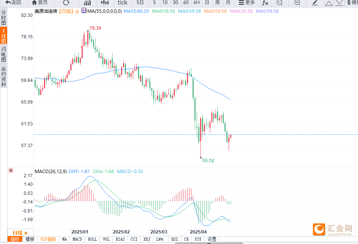This screenshot has width=358, height=244.
Task: Zoom in the chart with plus magnifier
Action: click(x=297, y=3)
